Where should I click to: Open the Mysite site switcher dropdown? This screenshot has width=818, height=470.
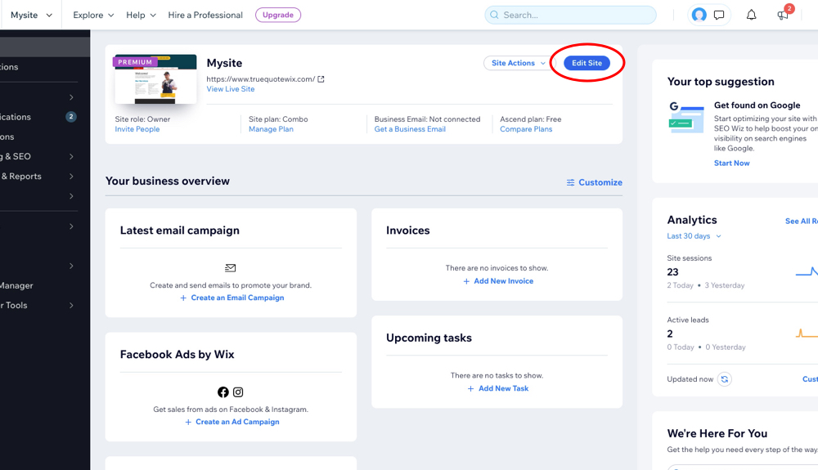pyautogui.click(x=31, y=15)
